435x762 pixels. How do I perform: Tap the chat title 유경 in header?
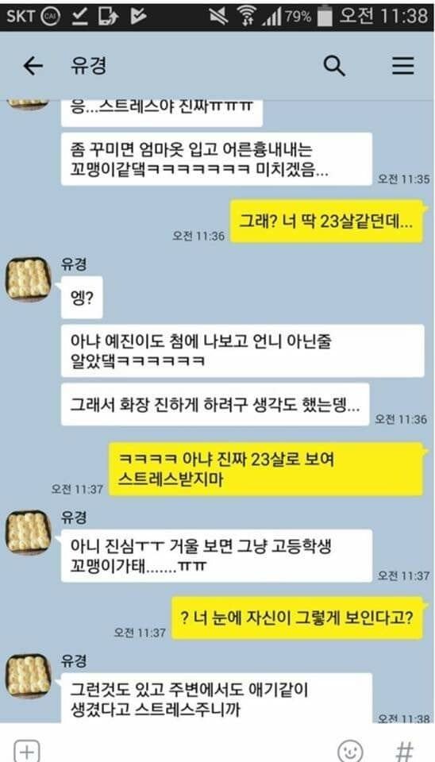87,66
